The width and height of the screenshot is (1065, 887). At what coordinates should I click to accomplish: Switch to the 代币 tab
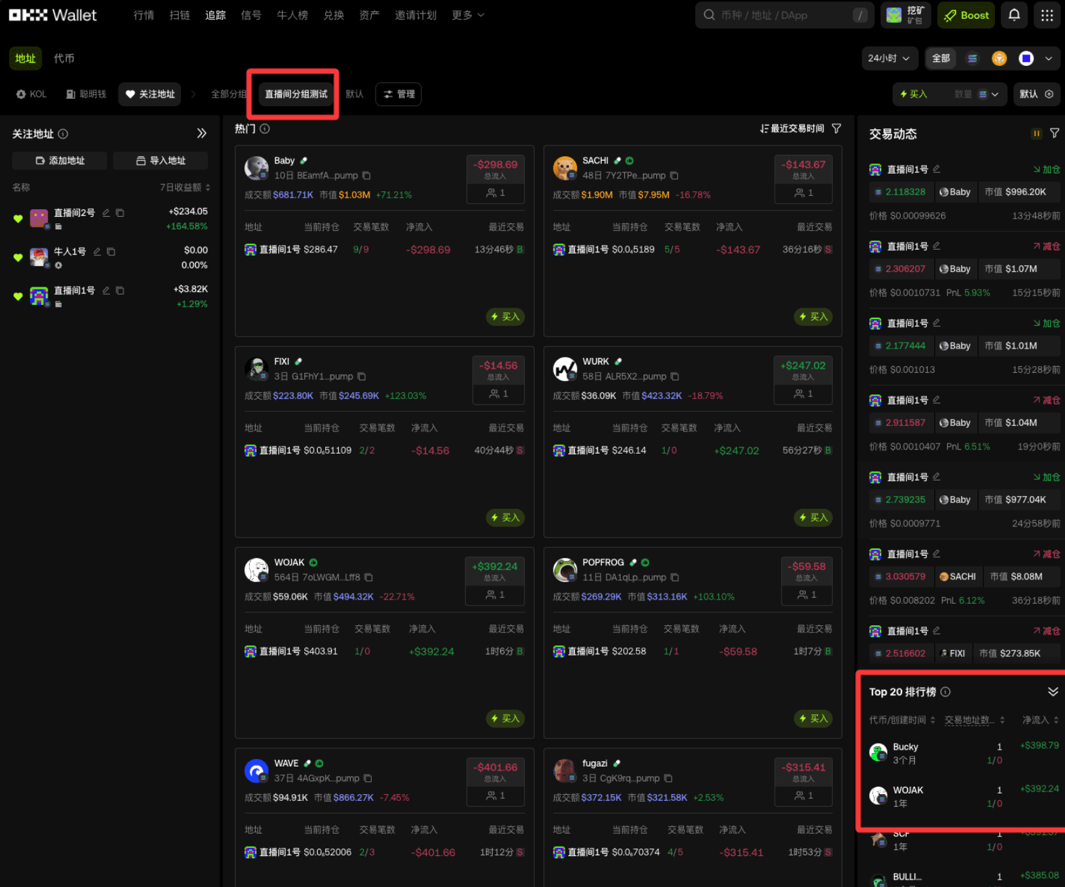click(64, 59)
